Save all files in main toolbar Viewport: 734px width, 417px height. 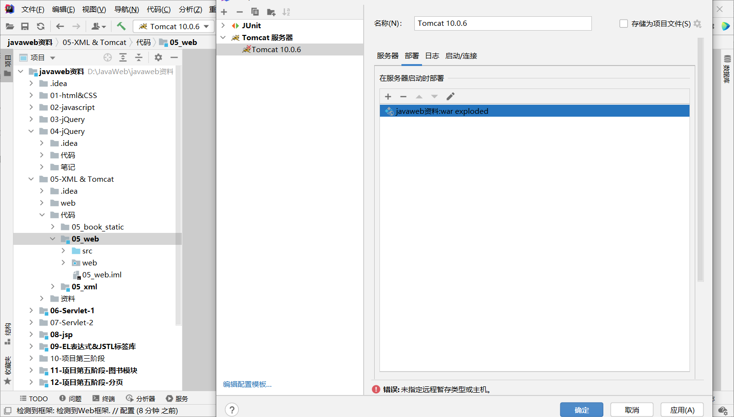[25, 26]
